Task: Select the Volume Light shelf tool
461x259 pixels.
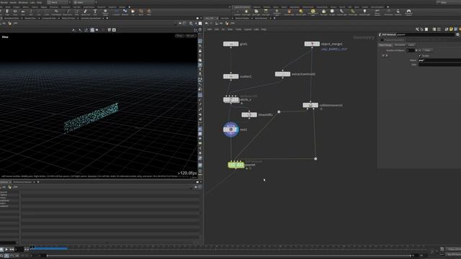Action: point(290,12)
